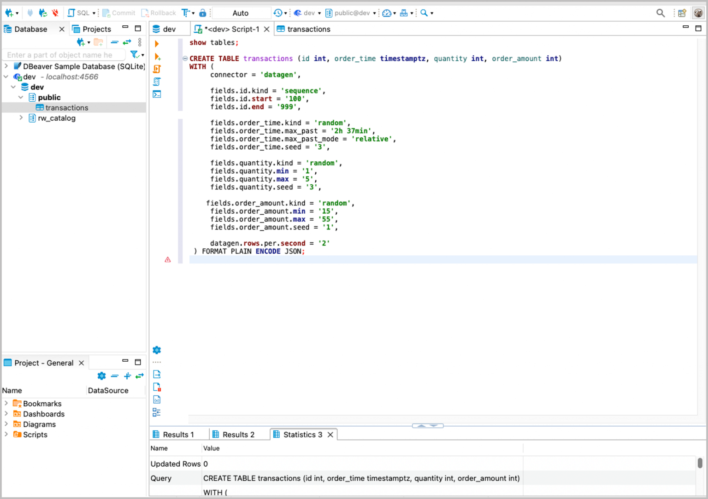Focus the object name filter field
The width and height of the screenshot is (708, 499).
[65, 55]
